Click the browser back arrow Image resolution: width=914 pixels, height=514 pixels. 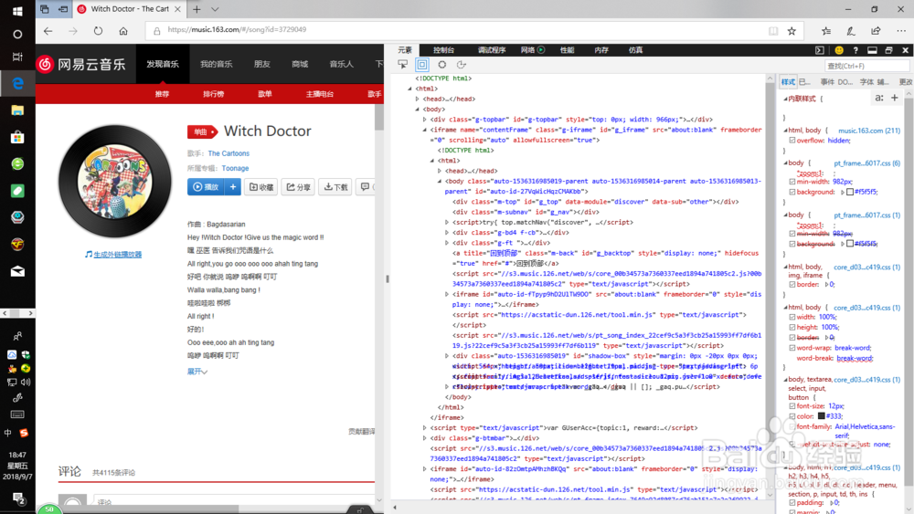coord(48,31)
